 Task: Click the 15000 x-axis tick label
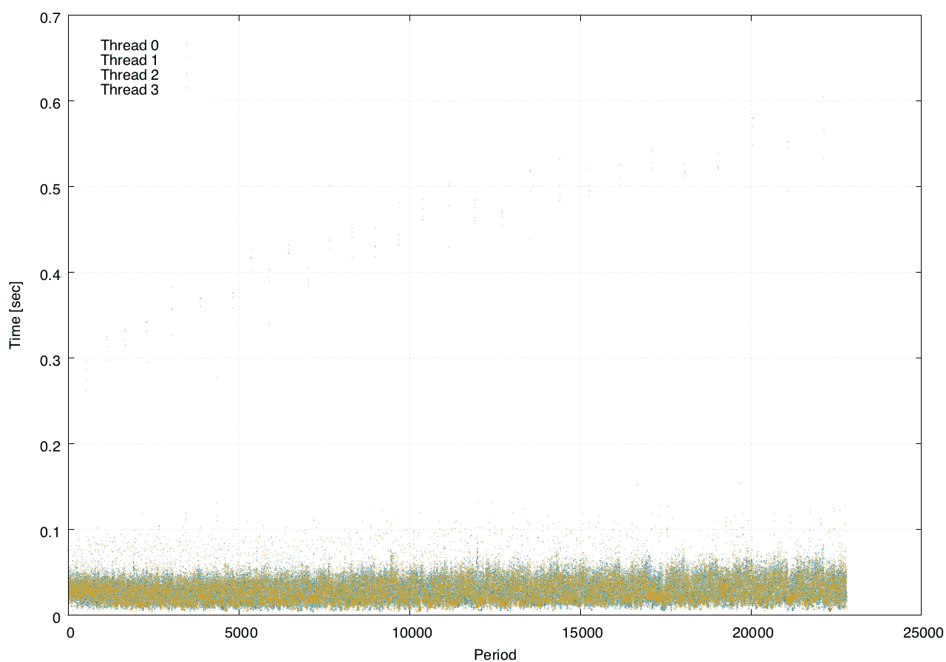click(580, 632)
